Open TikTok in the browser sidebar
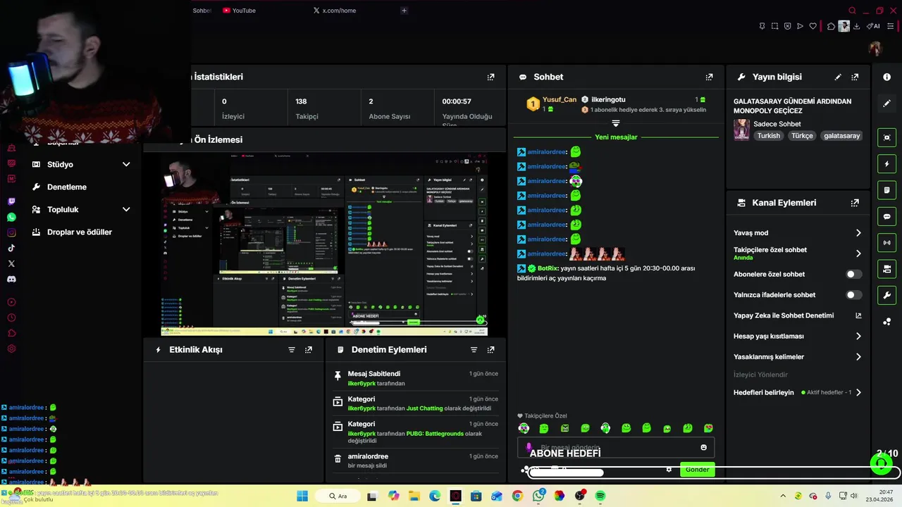 point(11,248)
